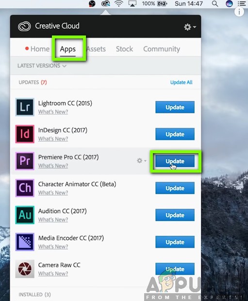Viewport: 248px width, 301px height.
Task: Open What's New for Camera Raw CC
Action: [x=53, y=273]
